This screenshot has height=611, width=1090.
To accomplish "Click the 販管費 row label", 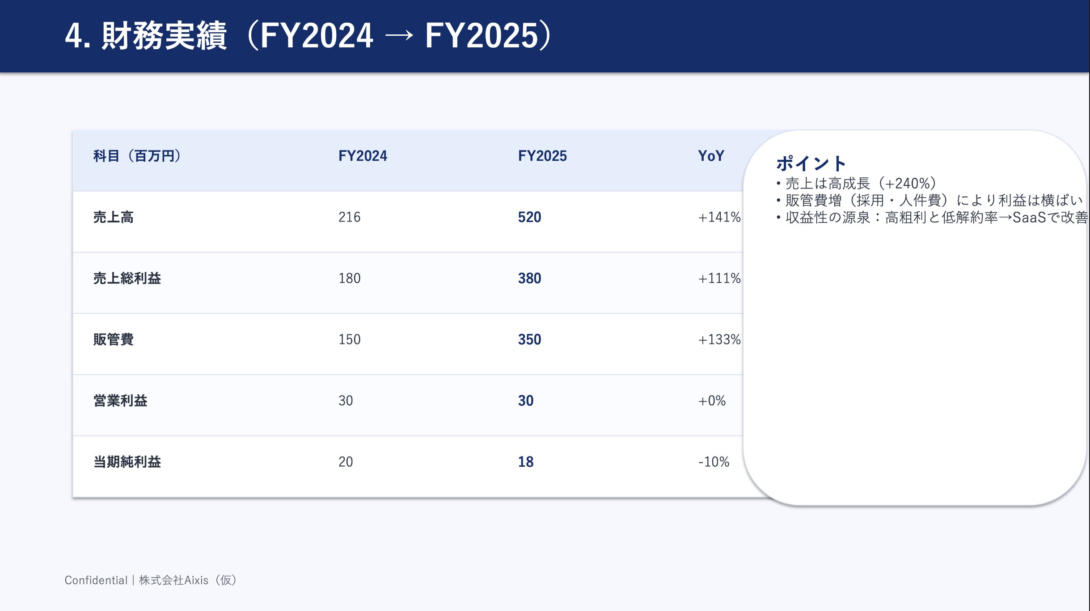I will coord(114,339).
